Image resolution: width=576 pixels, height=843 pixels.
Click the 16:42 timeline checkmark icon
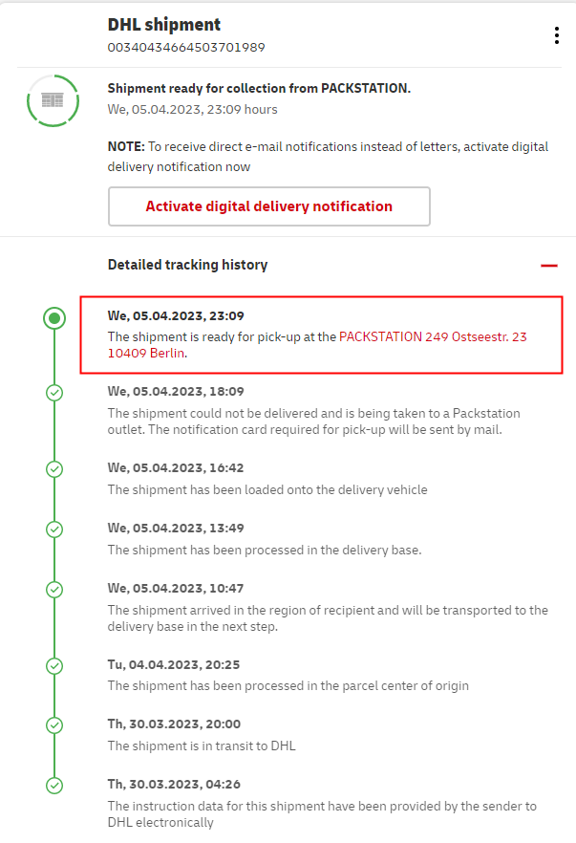click(54, 468)
